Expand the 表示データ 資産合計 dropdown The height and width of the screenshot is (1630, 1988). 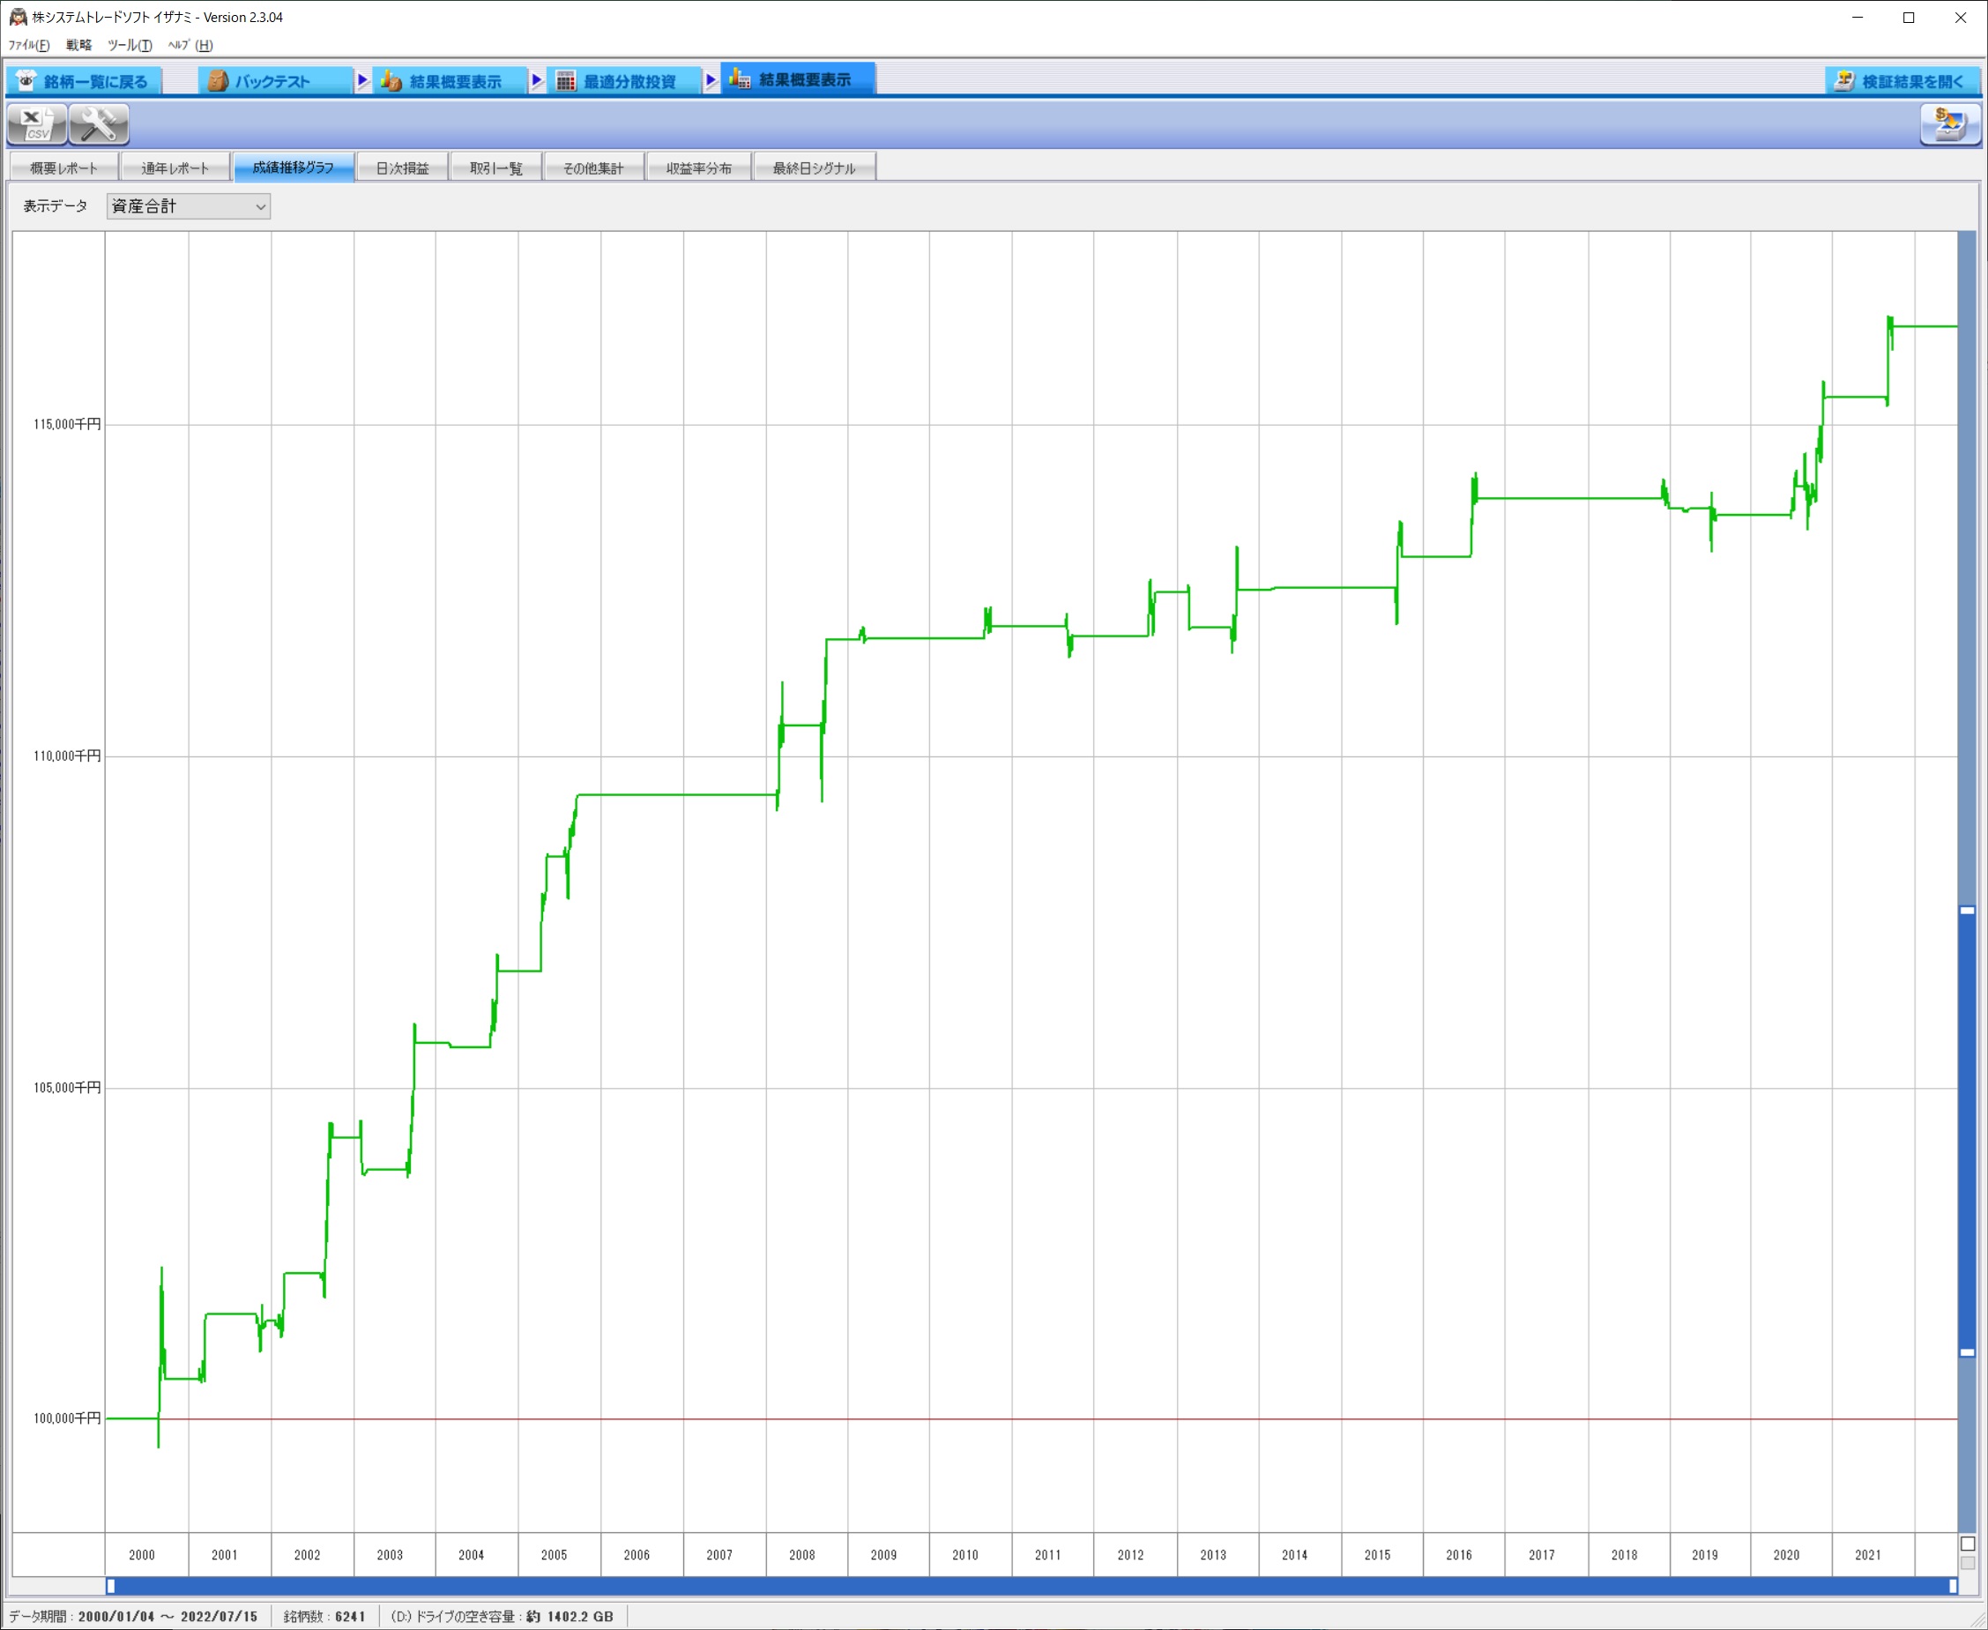189,206
